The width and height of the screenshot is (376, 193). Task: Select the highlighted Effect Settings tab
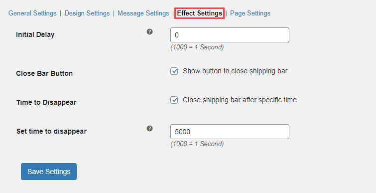click(x=200, y=13)
